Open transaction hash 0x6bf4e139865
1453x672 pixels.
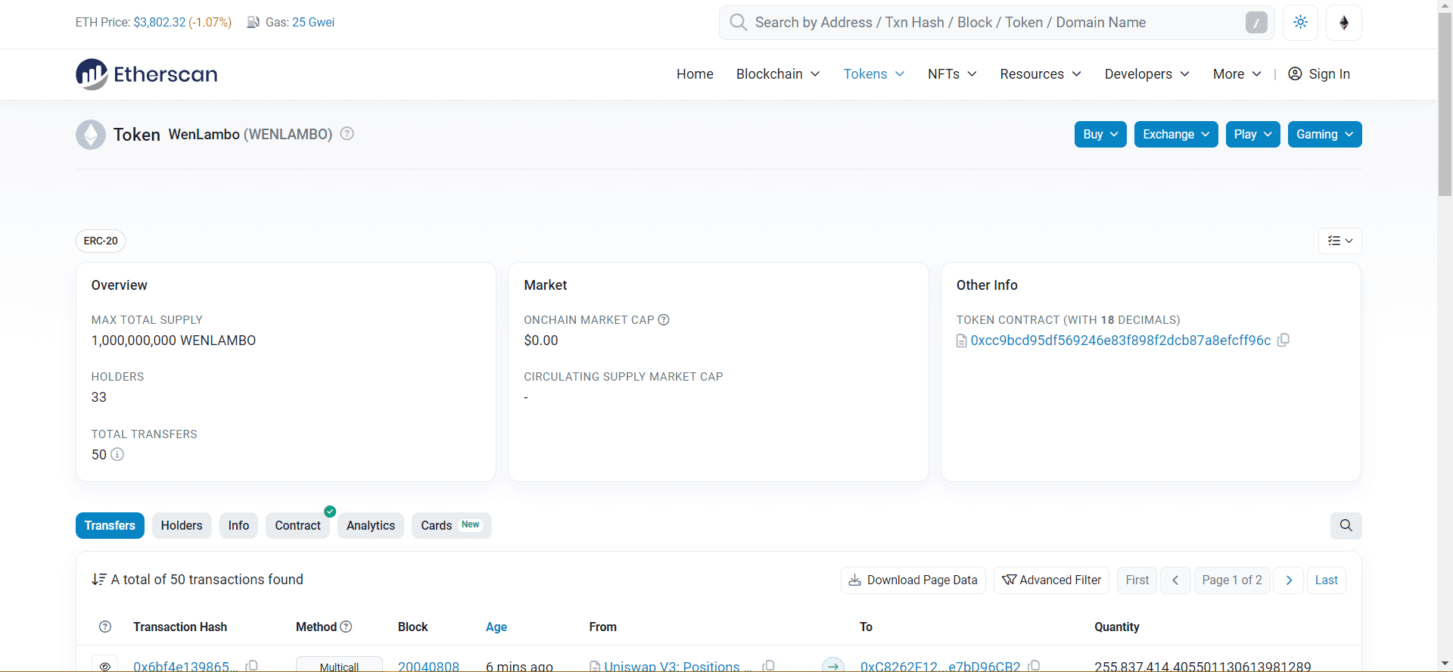[x=185, y=666]
